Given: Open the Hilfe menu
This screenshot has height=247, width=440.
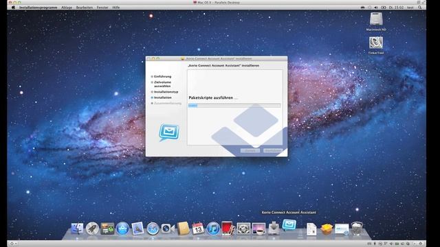Looking at the screenshot, I should [116, 8].
